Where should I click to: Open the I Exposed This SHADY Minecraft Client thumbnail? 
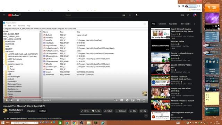[x=160, y=81]
